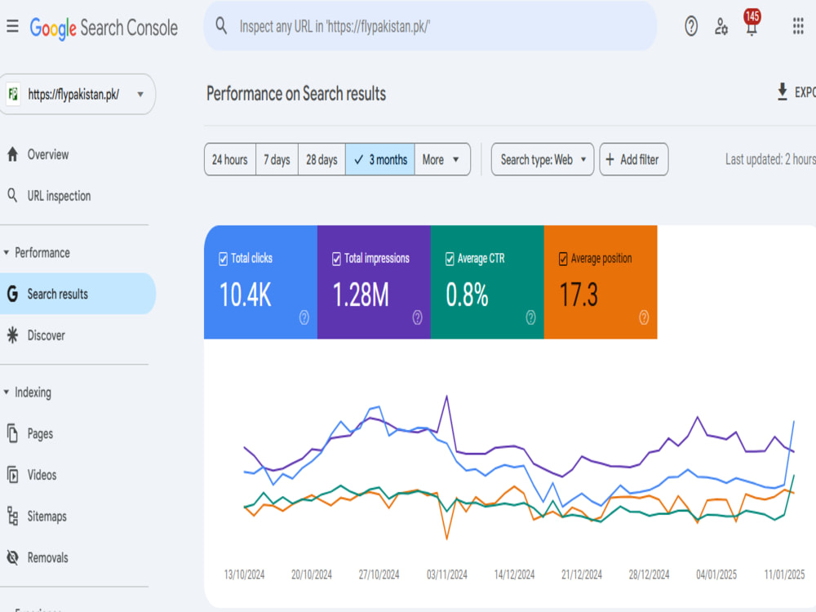The image size is (816, 612).
Task: Click the Search results Google G icon
Action: pos(12,294)
